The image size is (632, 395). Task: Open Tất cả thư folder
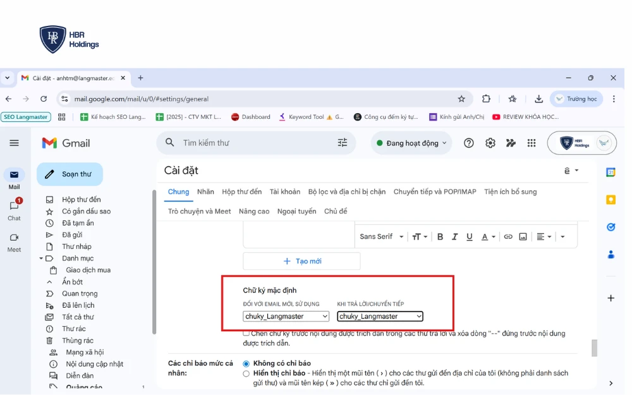pyautogui.click(x=77, y=317)
